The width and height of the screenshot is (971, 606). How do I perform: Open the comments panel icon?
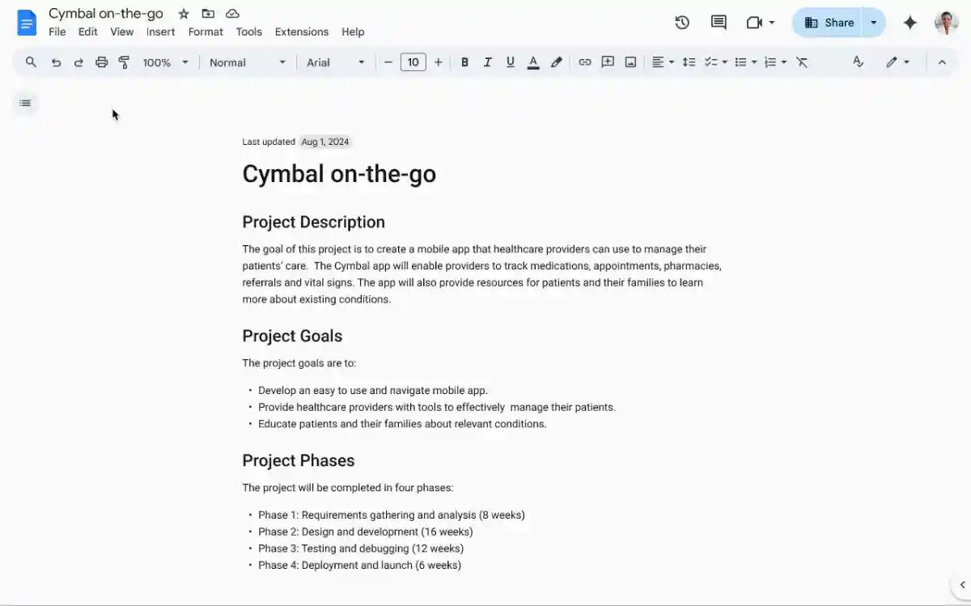coord(719,23)
